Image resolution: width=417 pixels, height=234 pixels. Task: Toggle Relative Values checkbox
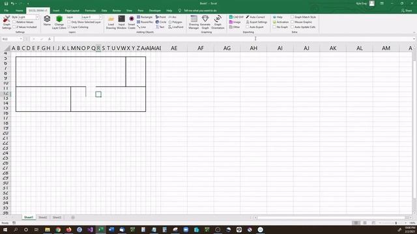[14, 22]
